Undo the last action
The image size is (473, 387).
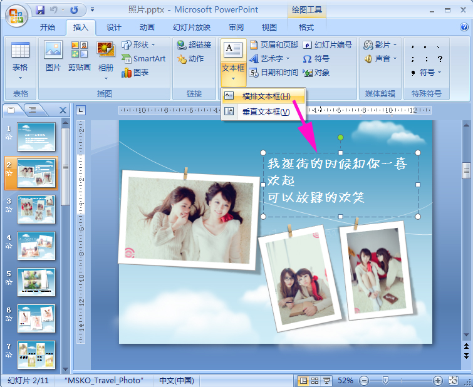coord(54,10)
